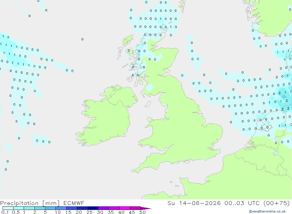
Task: Click the 0.5–1 mm legend color swatch
Action: [19, 208]
